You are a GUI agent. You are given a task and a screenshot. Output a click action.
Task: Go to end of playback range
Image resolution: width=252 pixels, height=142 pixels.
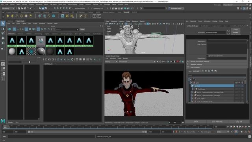coord(249,127)
